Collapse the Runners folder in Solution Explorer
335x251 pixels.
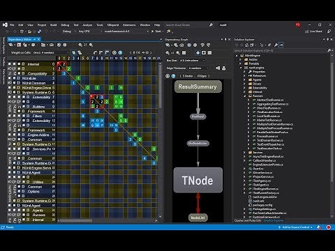click(244, 96)
